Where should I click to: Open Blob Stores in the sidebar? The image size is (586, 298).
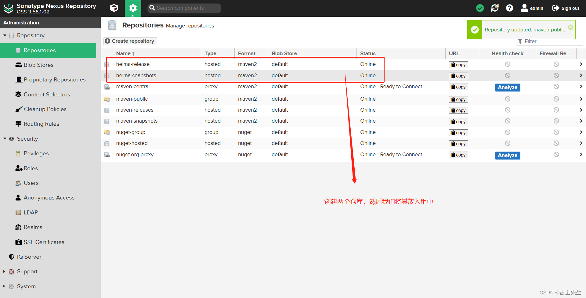coord(38,65)
